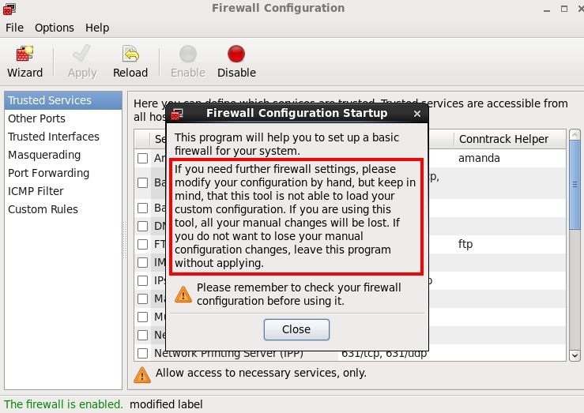Screen dimensions: 584x413
Task: Close the Firewall Configuration Startup dialog
Action: click(417, 114)
